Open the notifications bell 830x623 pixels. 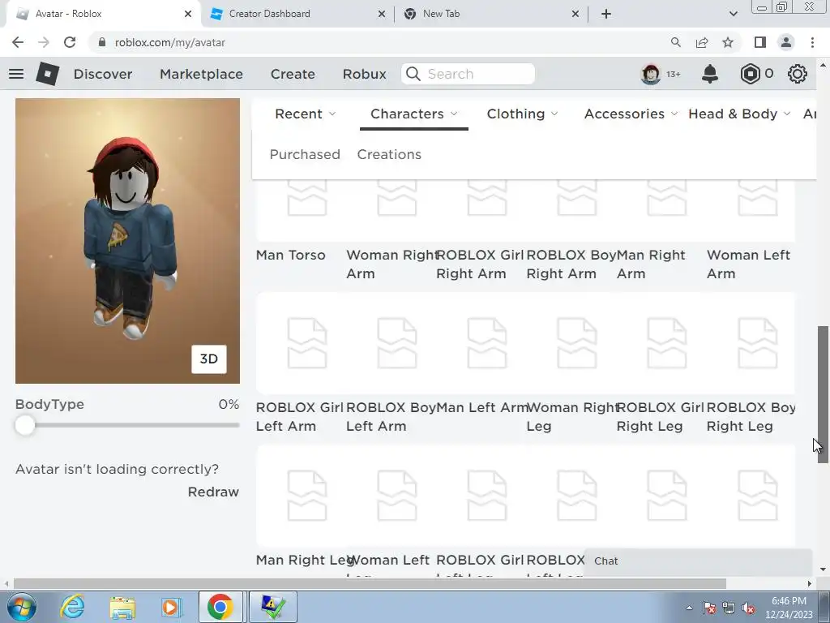(x=710, y=74)
